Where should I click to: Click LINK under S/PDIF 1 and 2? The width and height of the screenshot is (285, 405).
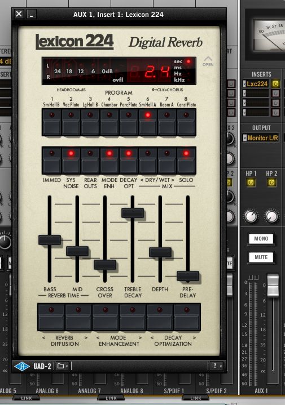[195, 398]
